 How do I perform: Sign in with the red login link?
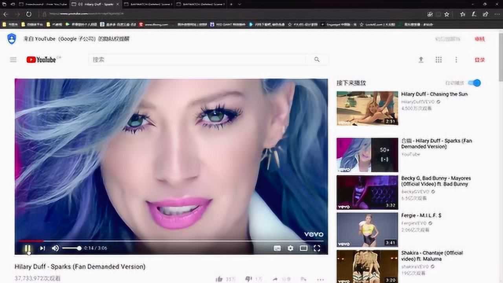(480, 60)
